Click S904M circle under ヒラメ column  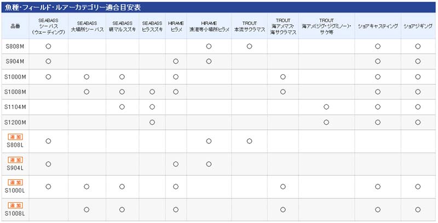(x=176, y=61)
